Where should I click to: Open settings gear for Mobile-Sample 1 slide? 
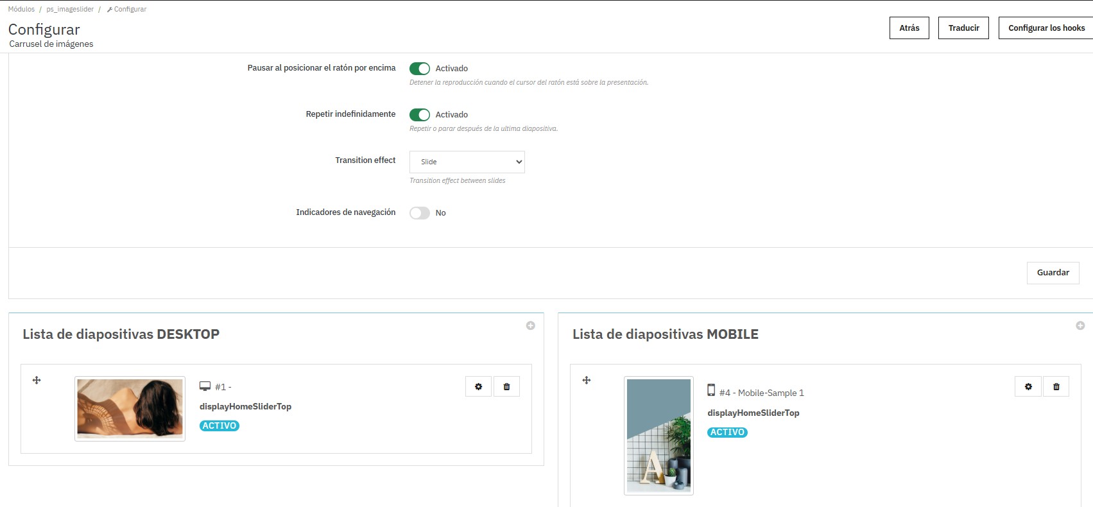point(1028,386)
